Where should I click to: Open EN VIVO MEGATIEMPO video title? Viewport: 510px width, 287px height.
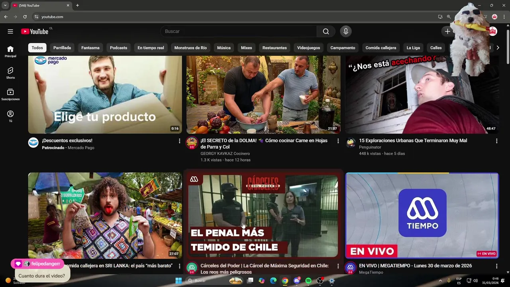[x=415, y=266]
